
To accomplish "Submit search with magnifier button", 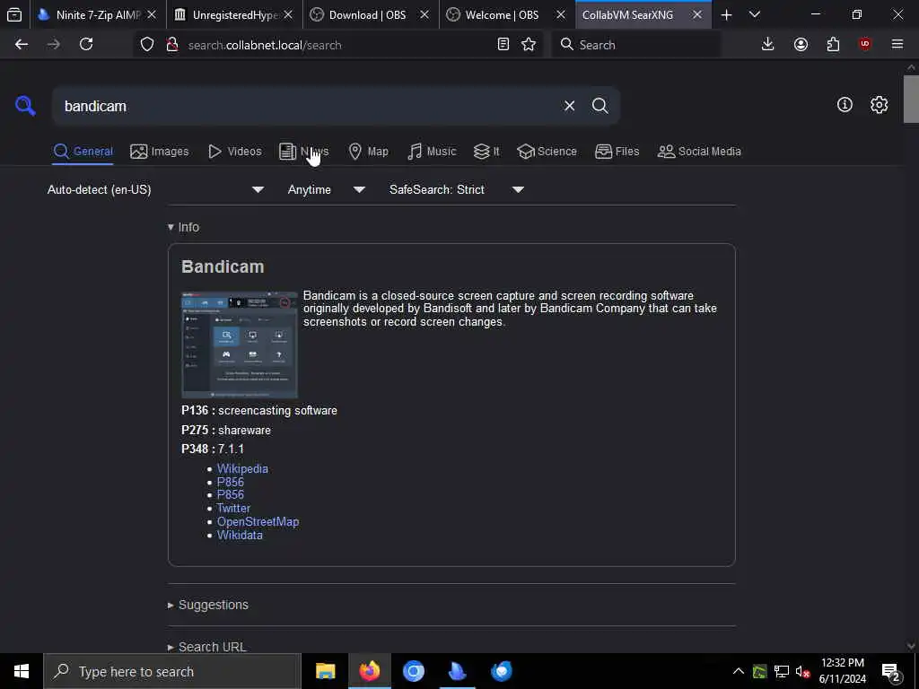I will click(600, 106).
